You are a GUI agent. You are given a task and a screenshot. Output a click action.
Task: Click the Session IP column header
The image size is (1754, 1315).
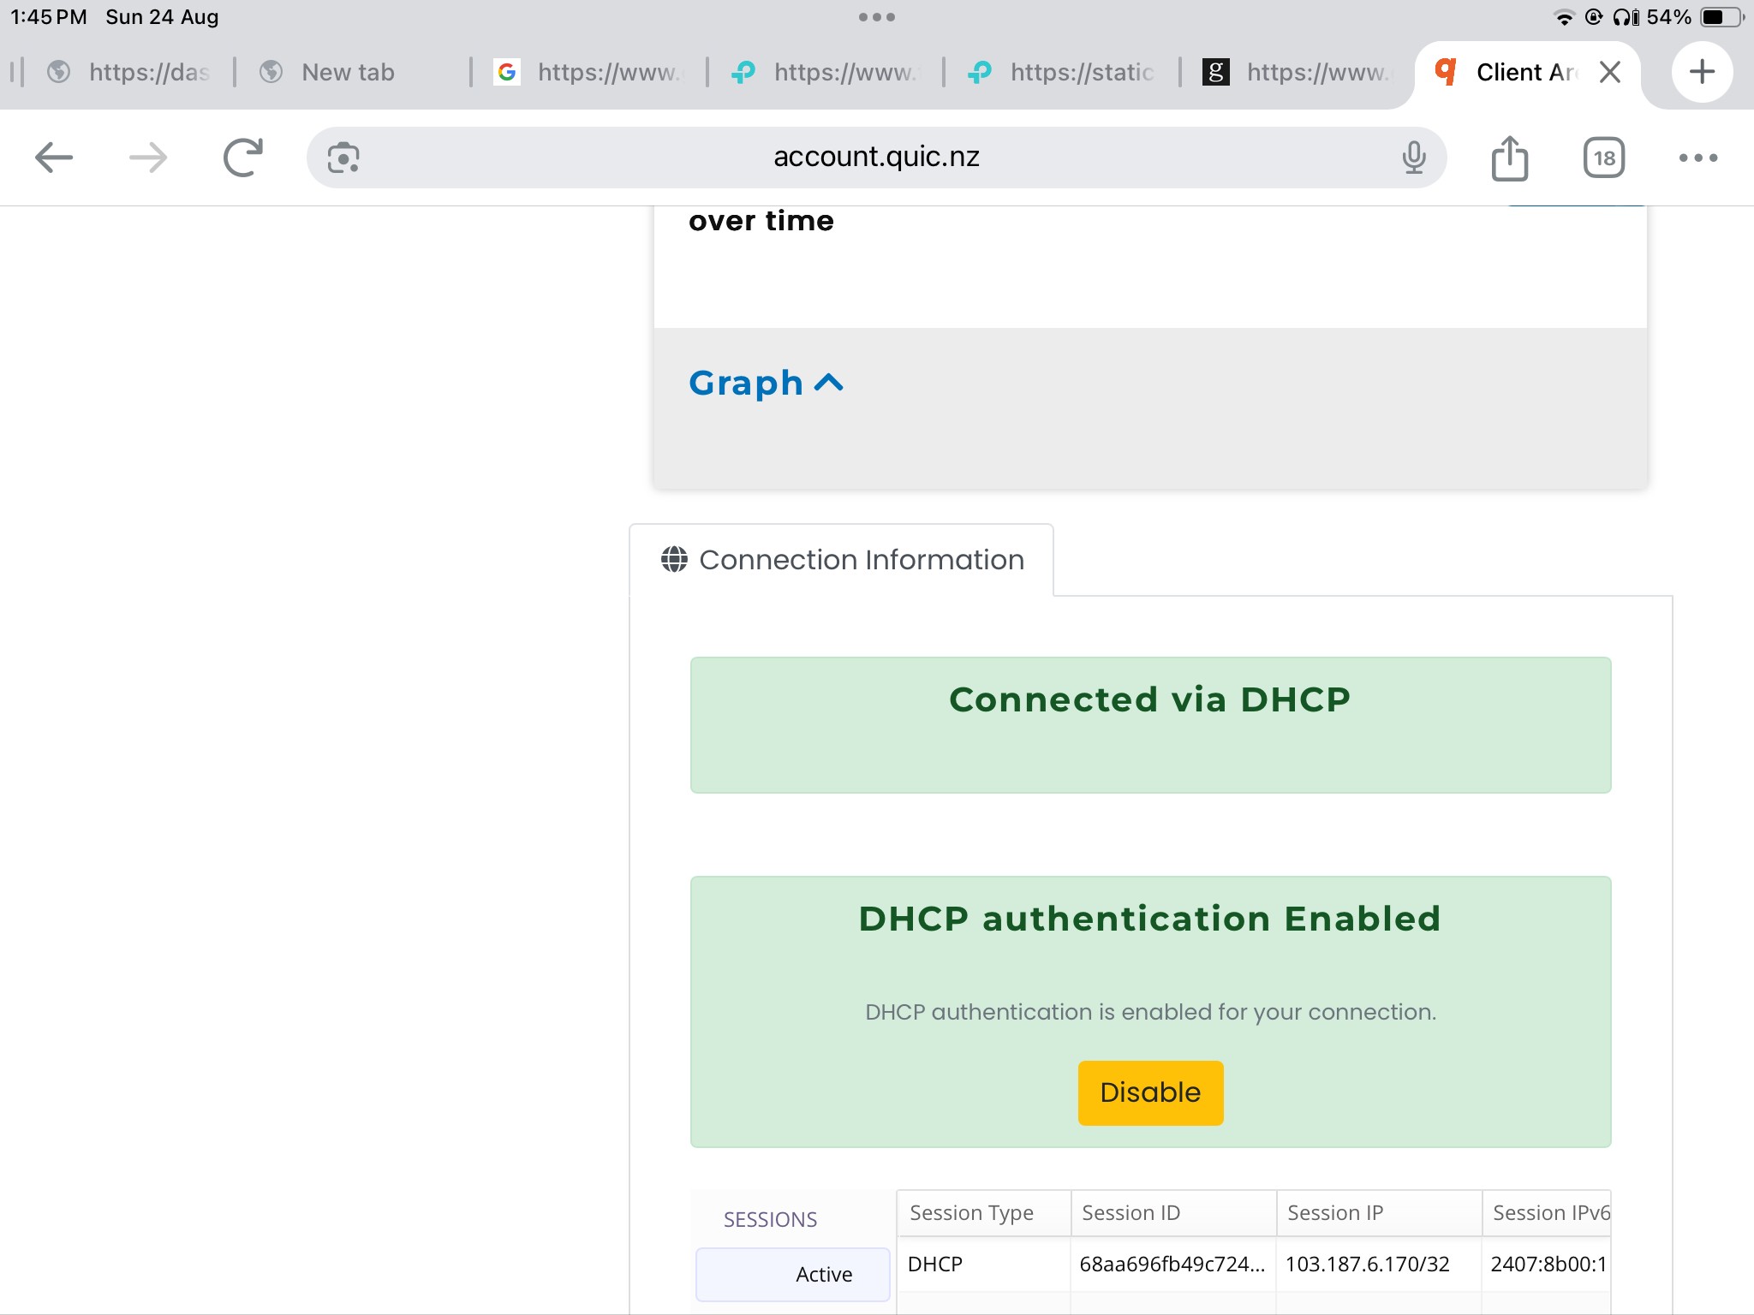coord(1335,1213)
